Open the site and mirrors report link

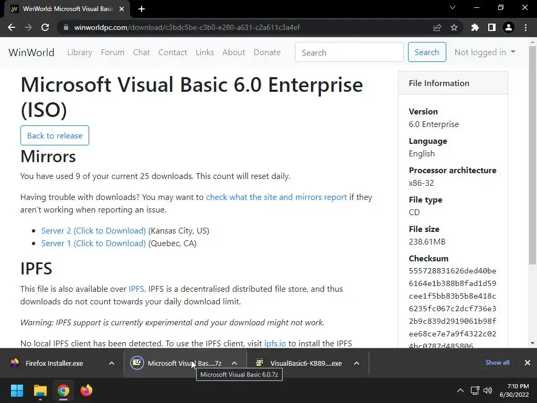pos(276,197)
